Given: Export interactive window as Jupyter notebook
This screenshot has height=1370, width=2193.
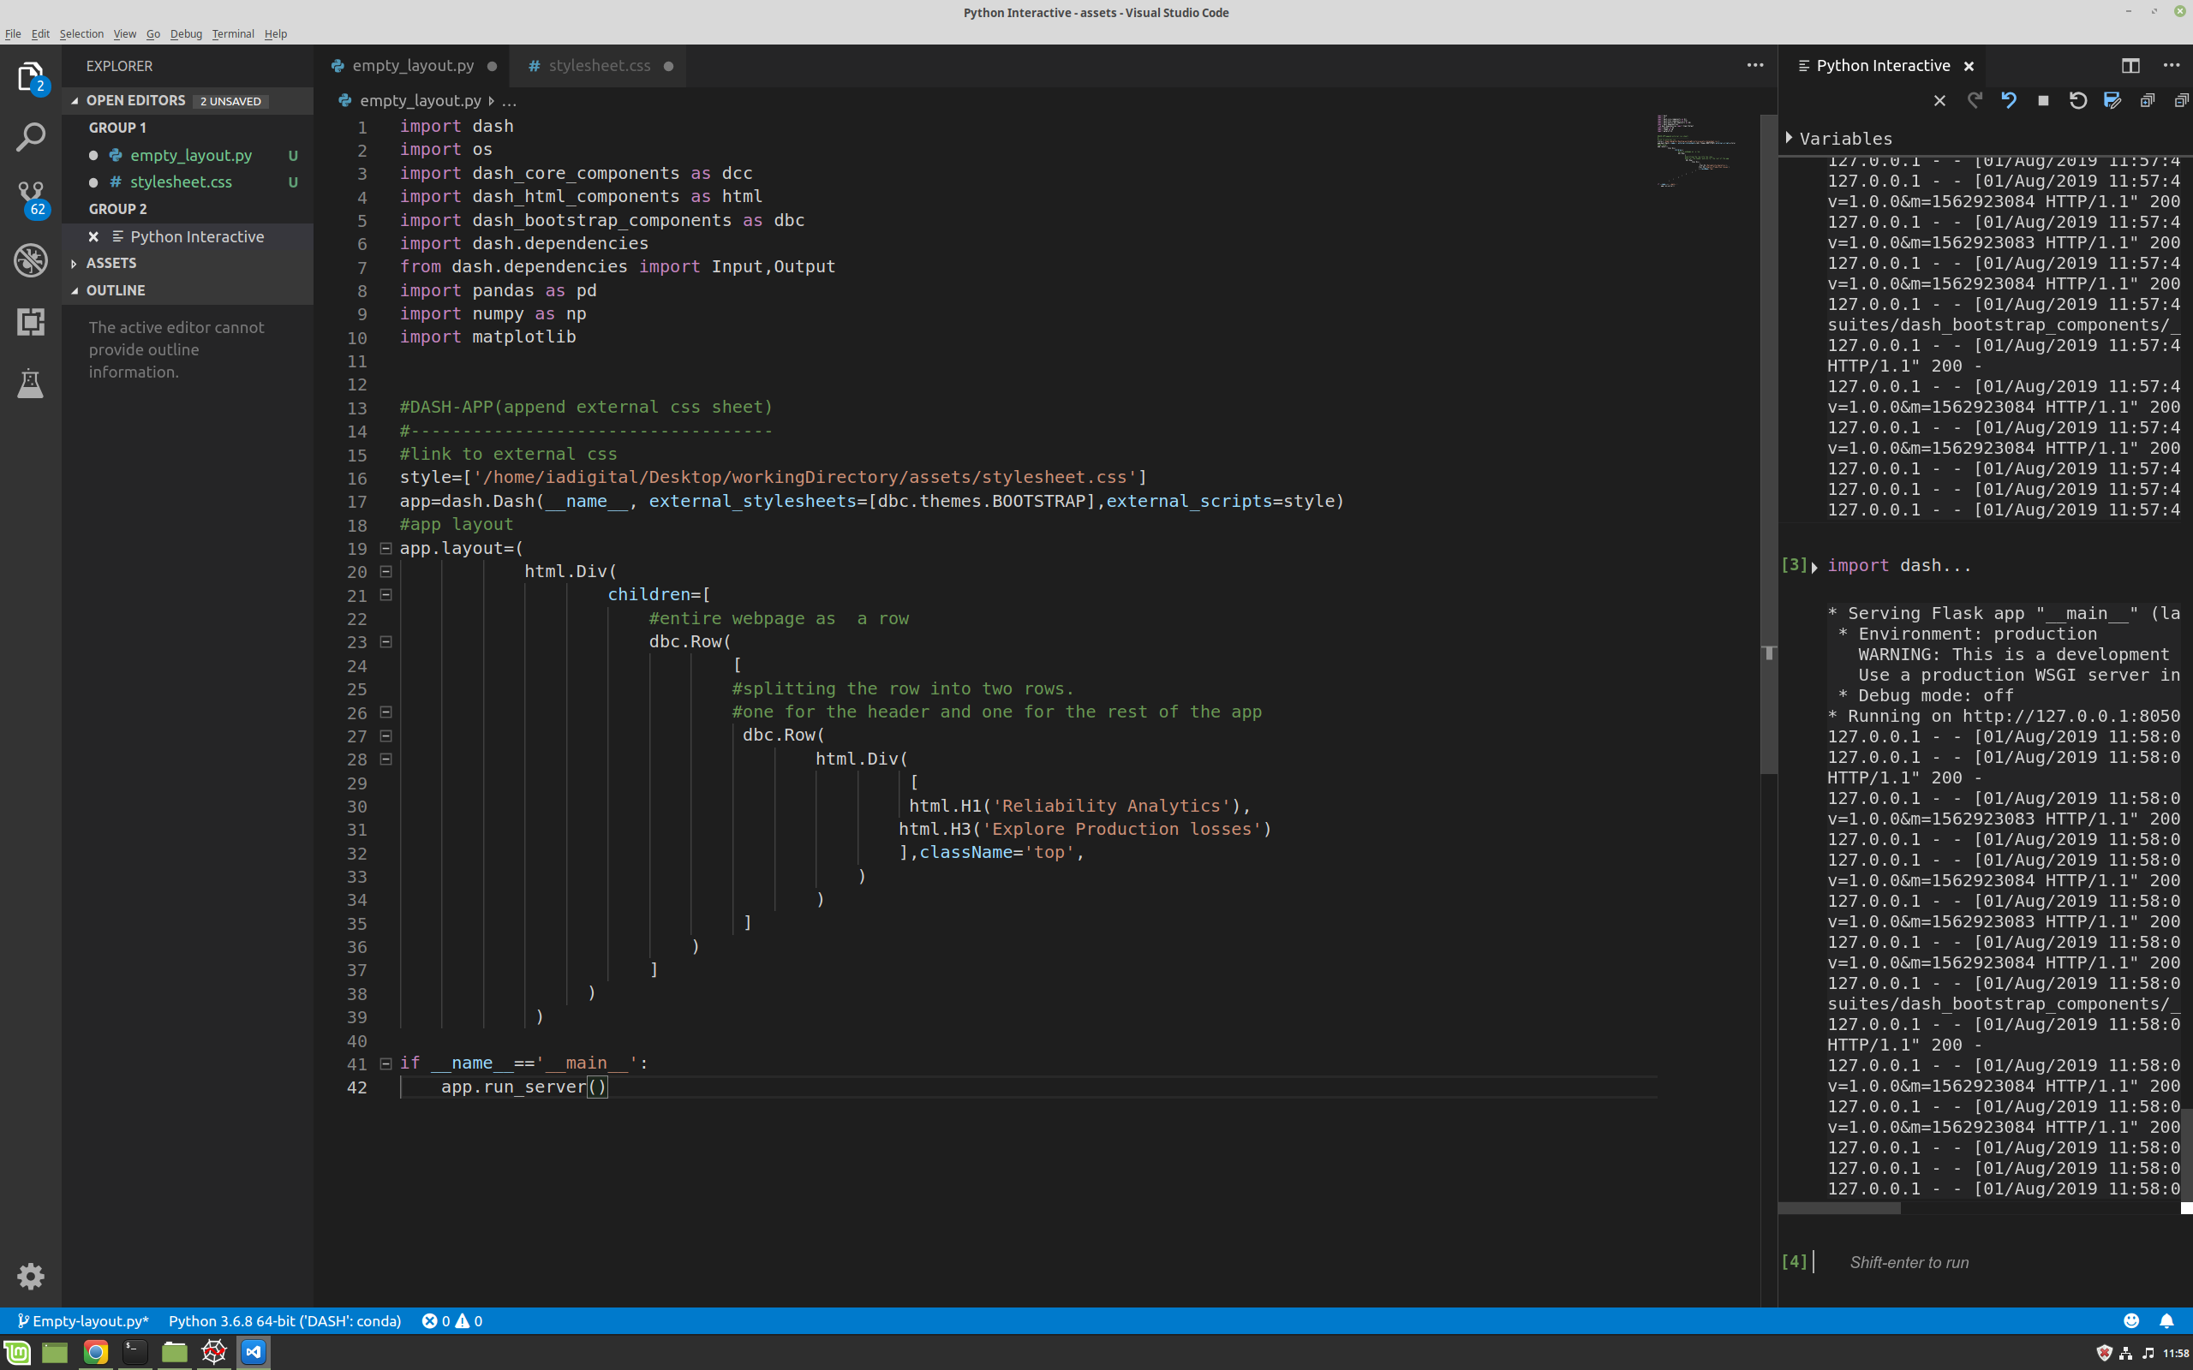Looking at the screenshot, I should [x=2112, y=100].
